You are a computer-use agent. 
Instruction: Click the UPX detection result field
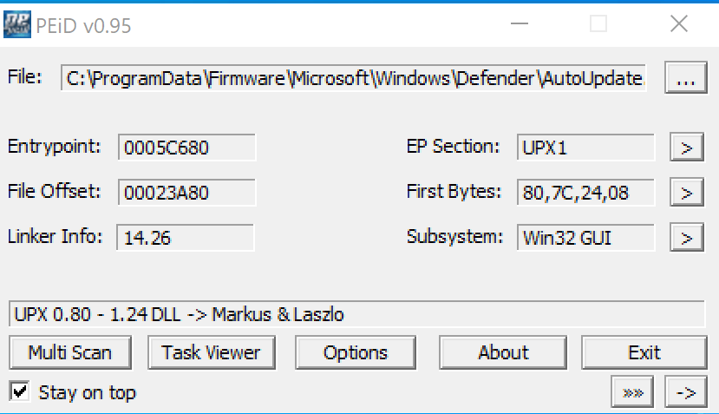(x=356, y=314)
